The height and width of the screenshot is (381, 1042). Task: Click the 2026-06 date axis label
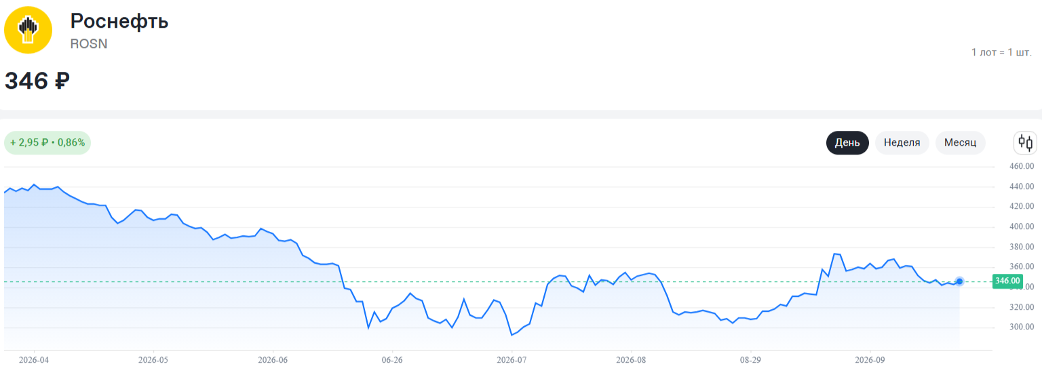[273, 360]
